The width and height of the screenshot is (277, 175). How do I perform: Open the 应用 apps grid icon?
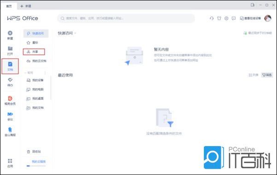(10, 161)
